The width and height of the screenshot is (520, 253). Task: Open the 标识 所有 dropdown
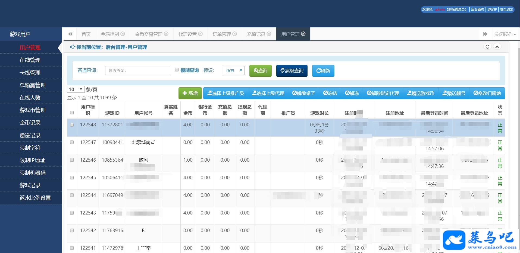pyautogui.click(x=233, y=71)
